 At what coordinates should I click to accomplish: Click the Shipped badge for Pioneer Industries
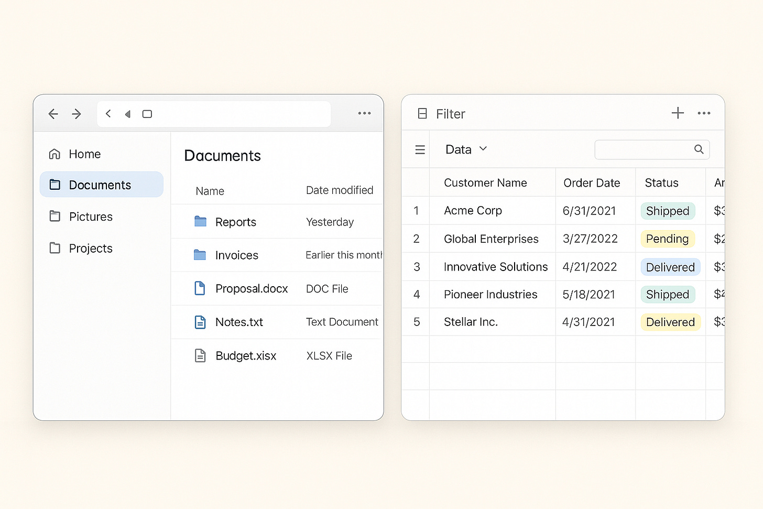(x=668, y=295)
